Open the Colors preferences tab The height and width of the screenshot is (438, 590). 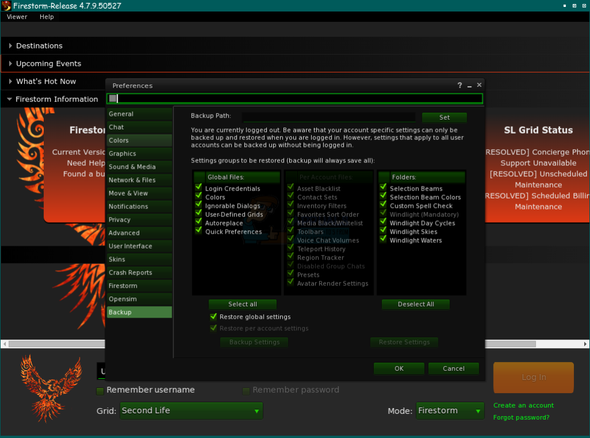click(x=139, y=140)
